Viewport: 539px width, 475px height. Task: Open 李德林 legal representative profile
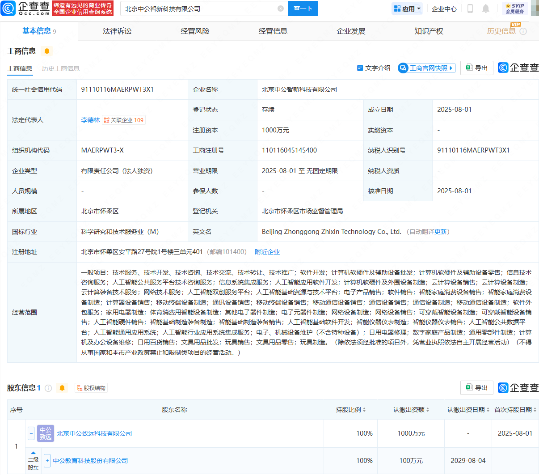91,120
